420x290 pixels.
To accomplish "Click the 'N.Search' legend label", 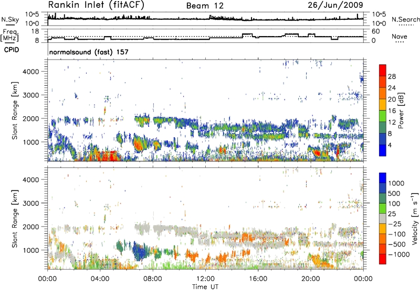I will [x=405, y=19].
